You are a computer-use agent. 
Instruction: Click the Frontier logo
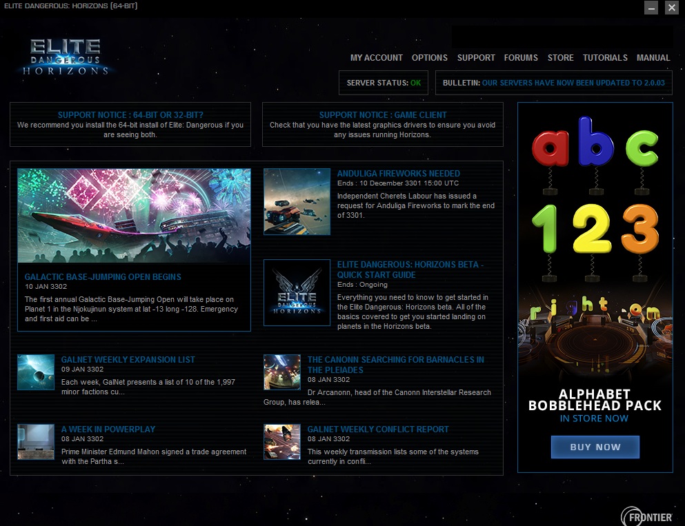tap(646, 516)
